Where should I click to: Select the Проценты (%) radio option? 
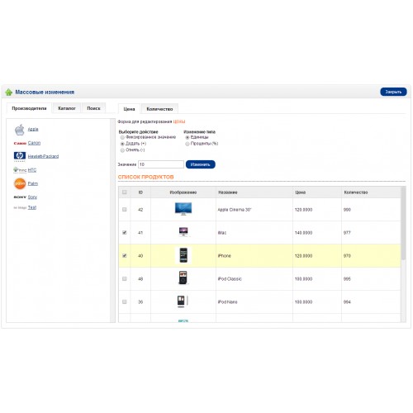tap(188, 144)
